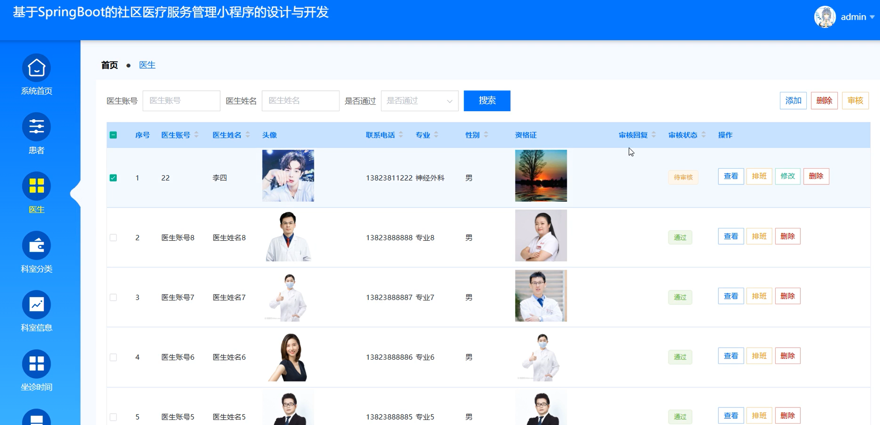Image resolution: width=880 pixels, height=425 pixels.
Task: Click the 搜索 button
Action: point(487,101)
